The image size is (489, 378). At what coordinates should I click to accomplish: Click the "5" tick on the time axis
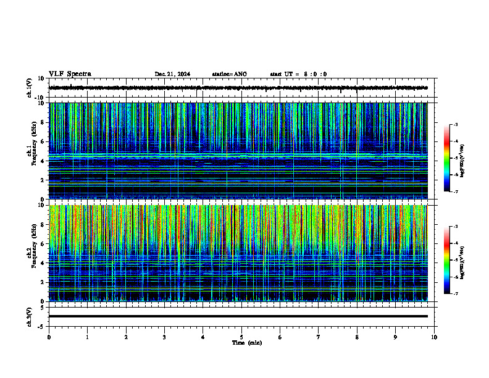point(241,337)
